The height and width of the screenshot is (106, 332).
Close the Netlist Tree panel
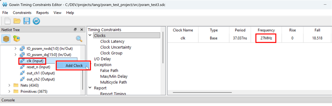pyautogui.click(x=81, y=30)
